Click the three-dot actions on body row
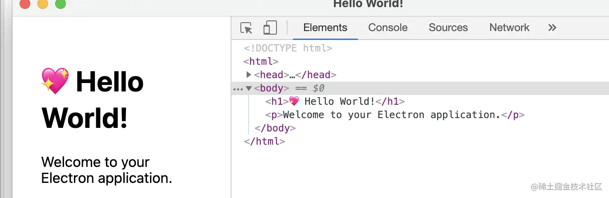 pos(238,89)
